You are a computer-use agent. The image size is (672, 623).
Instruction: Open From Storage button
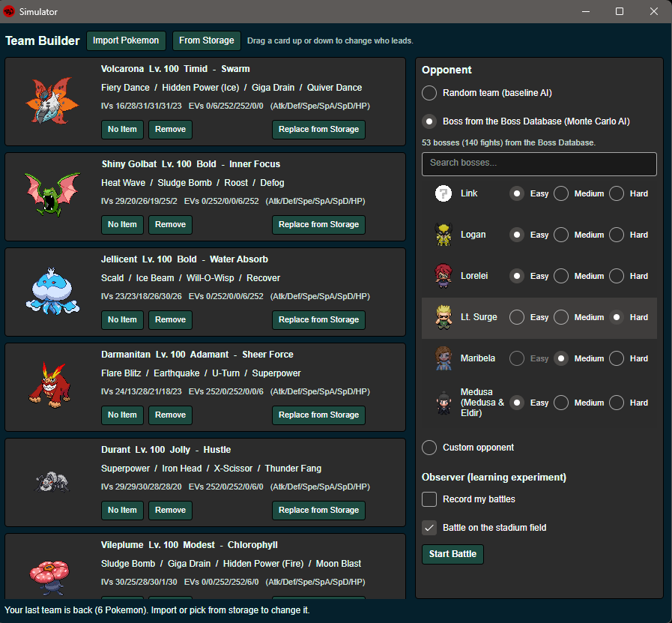tap(207, 40)
